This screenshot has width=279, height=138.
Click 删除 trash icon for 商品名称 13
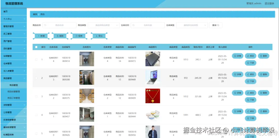[x=261, y=74]
